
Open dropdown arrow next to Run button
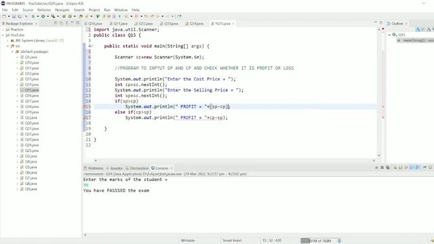coord(48,16)
